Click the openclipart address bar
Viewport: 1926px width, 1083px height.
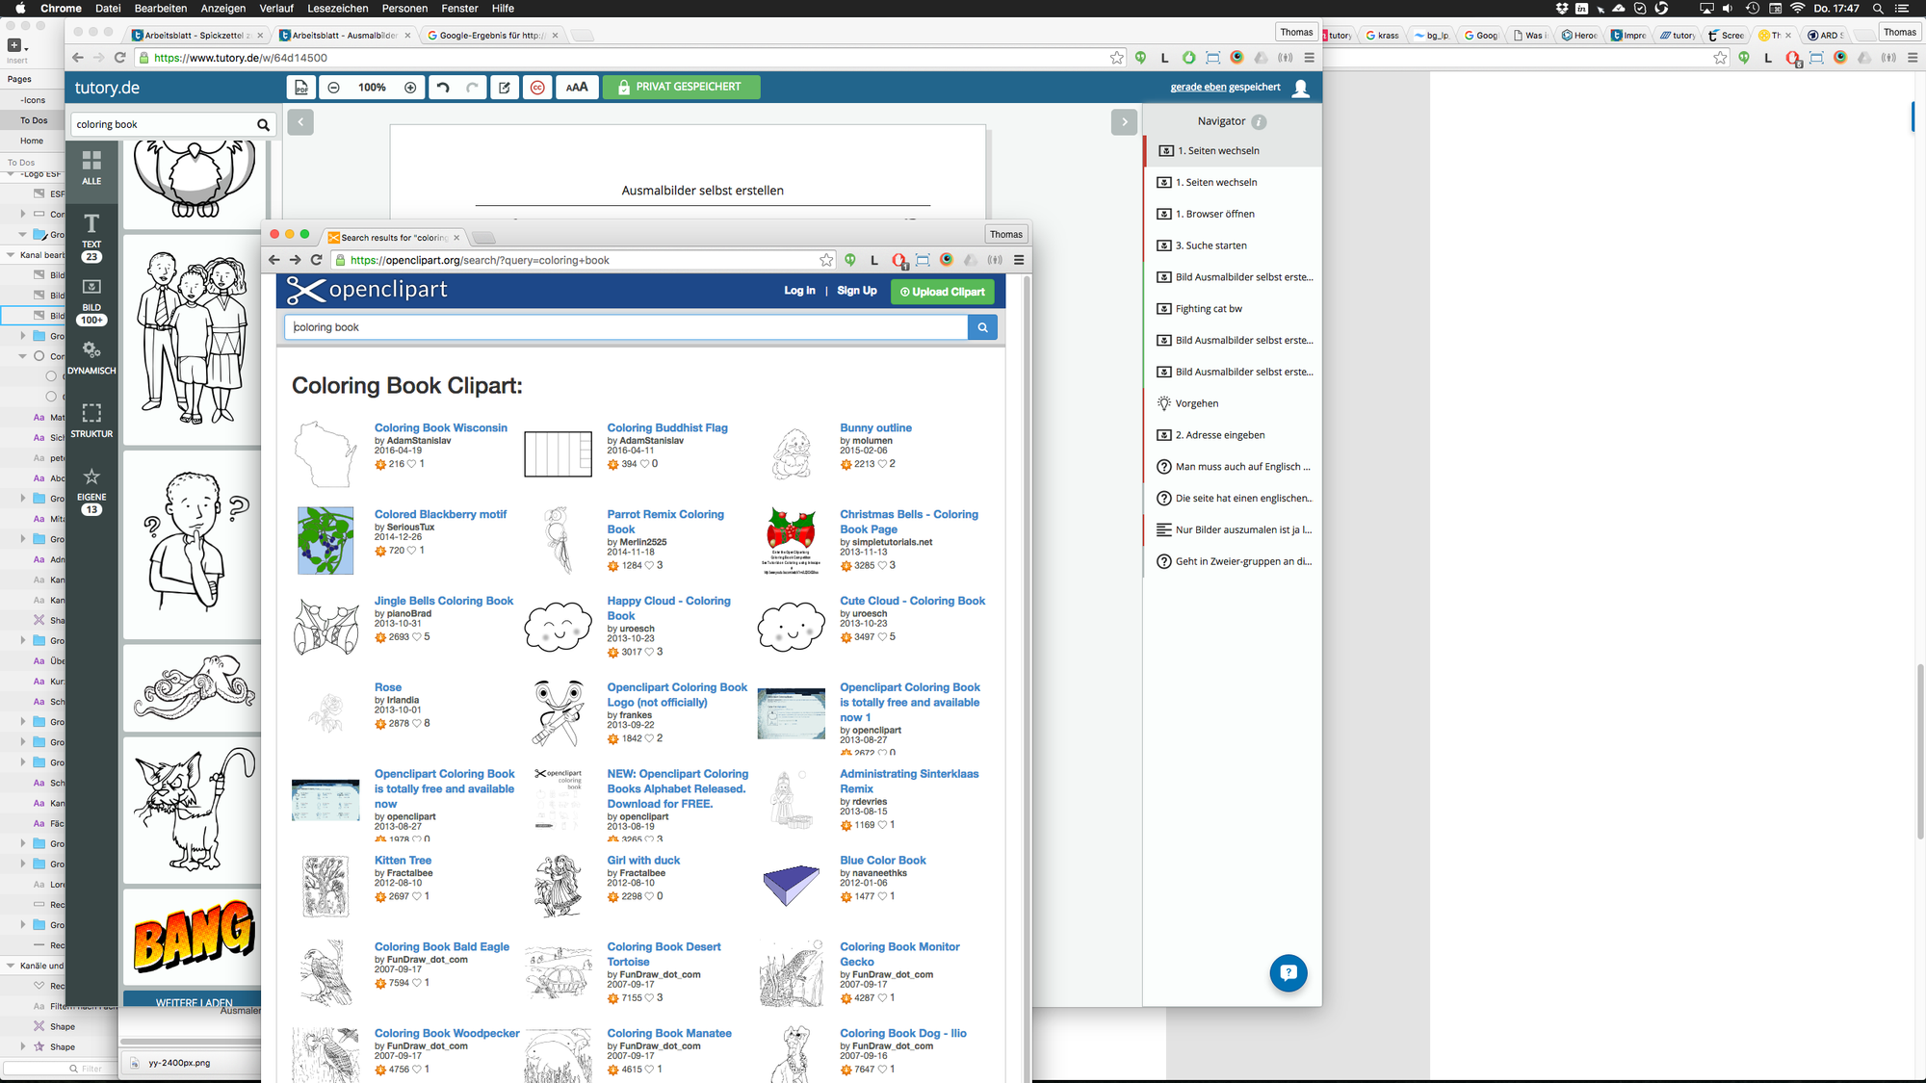(578, 260)
